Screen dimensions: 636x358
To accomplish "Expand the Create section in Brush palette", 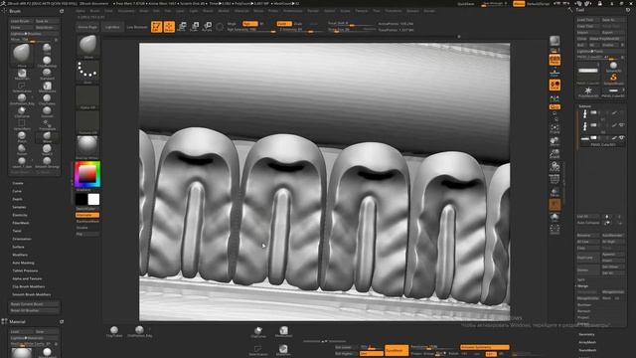I will coord(18,183).
